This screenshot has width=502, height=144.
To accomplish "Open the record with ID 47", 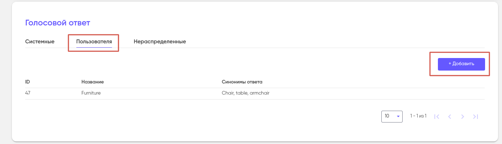I will (x=28, y=93).
